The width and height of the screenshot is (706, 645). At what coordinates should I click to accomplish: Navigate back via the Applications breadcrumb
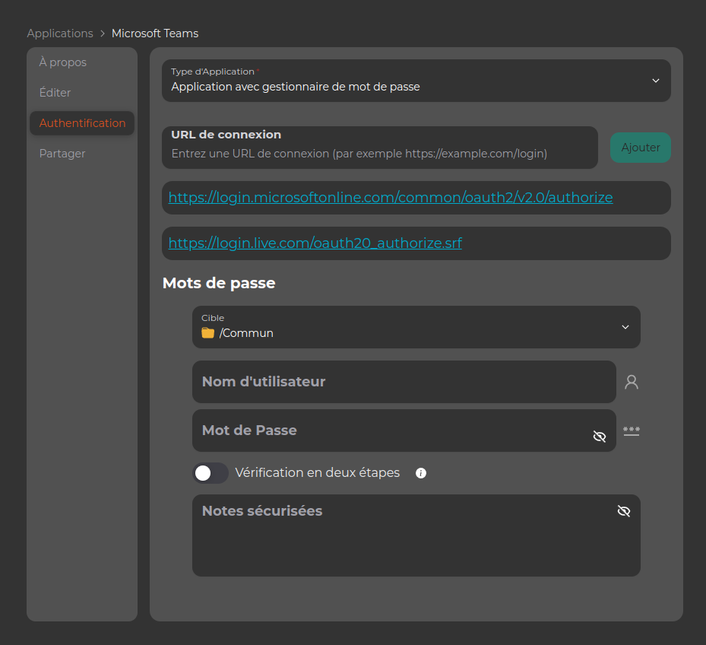point(60,33)
